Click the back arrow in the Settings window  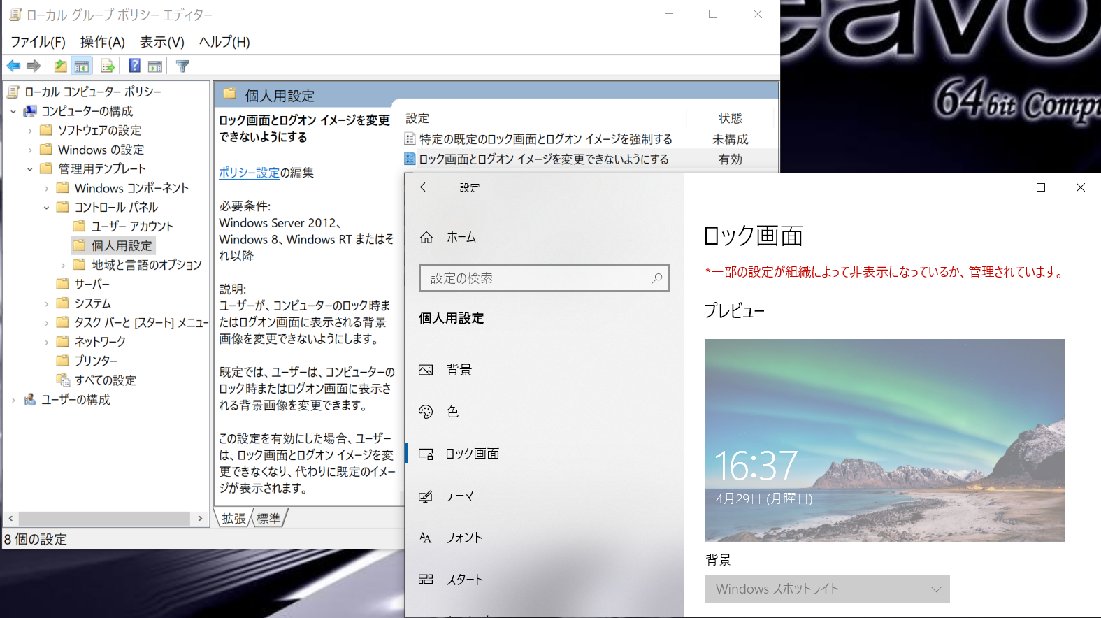425,187
